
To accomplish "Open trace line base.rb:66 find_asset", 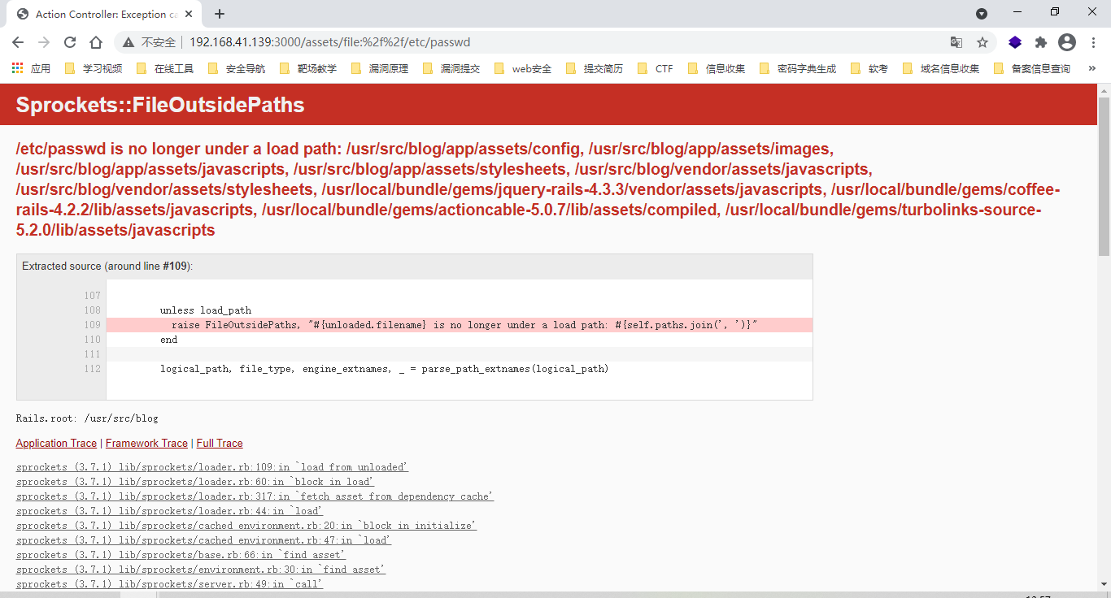I will click(181, 555).
